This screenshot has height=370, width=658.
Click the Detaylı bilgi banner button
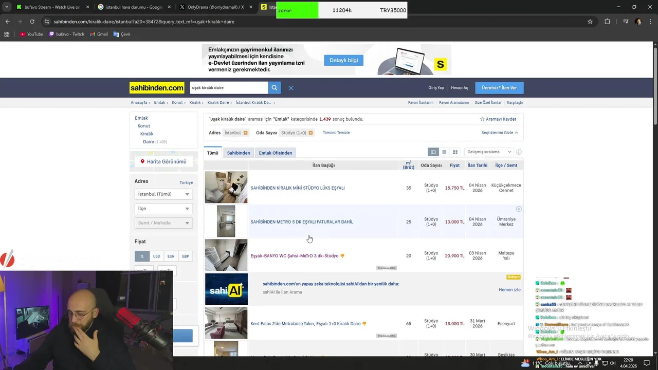click(x=343, y=60)
